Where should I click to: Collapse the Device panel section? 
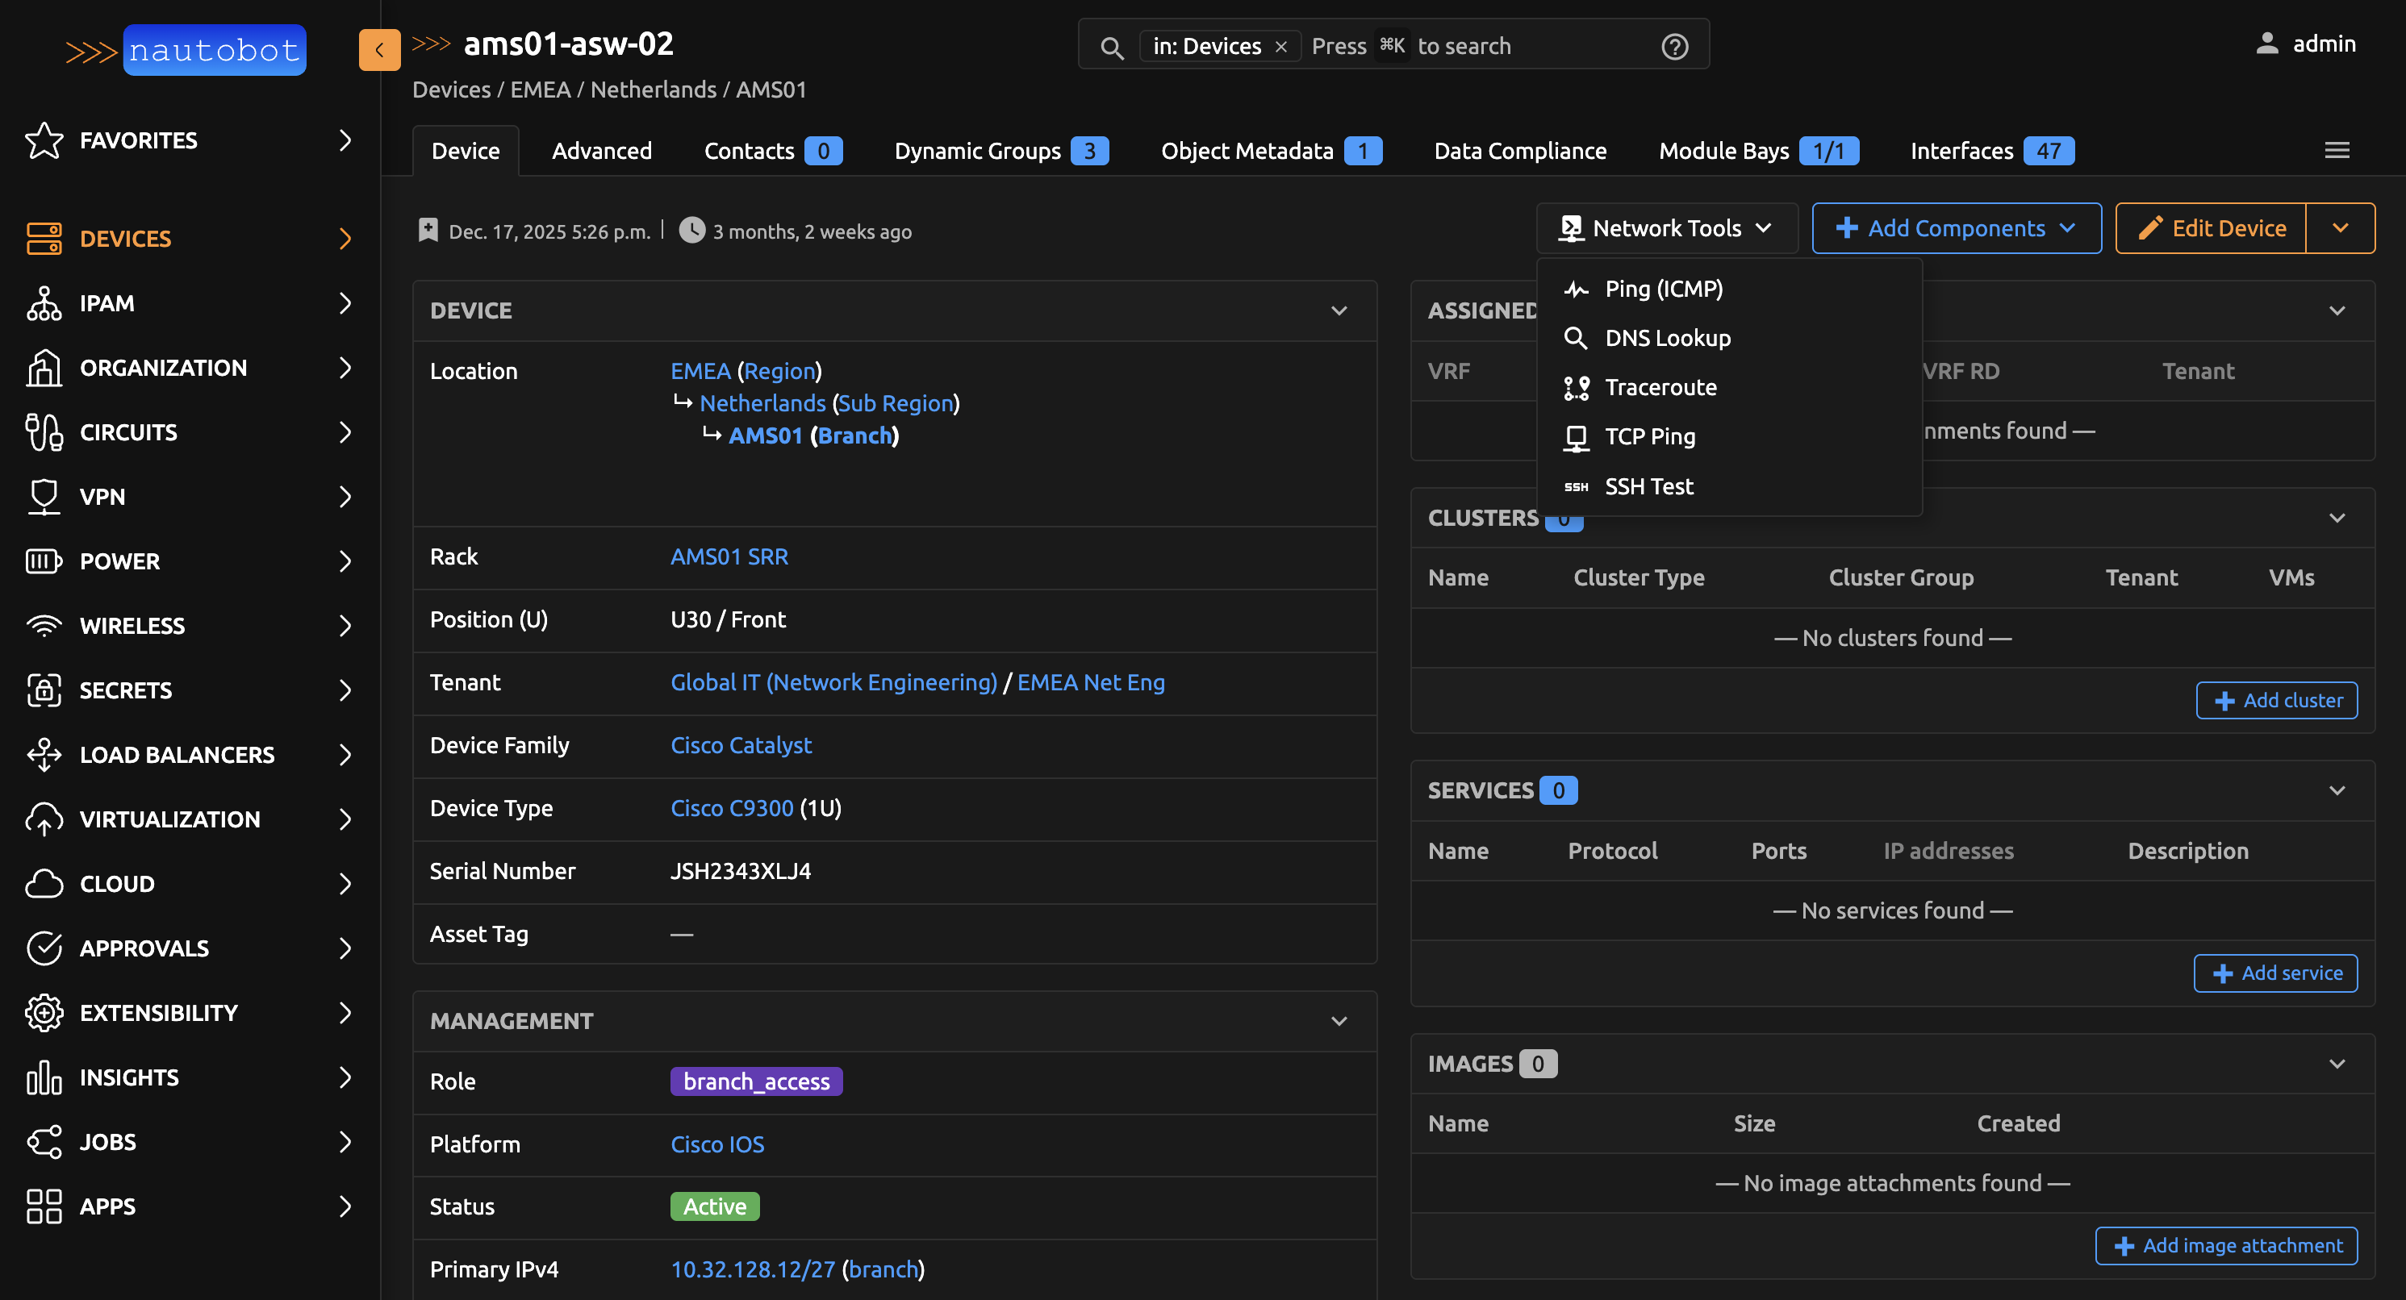(x=1339, y=310)
